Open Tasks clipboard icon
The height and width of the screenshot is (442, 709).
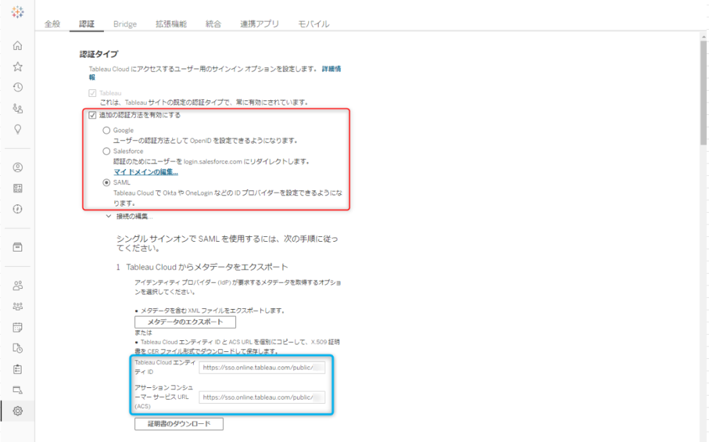coord(17,369)
